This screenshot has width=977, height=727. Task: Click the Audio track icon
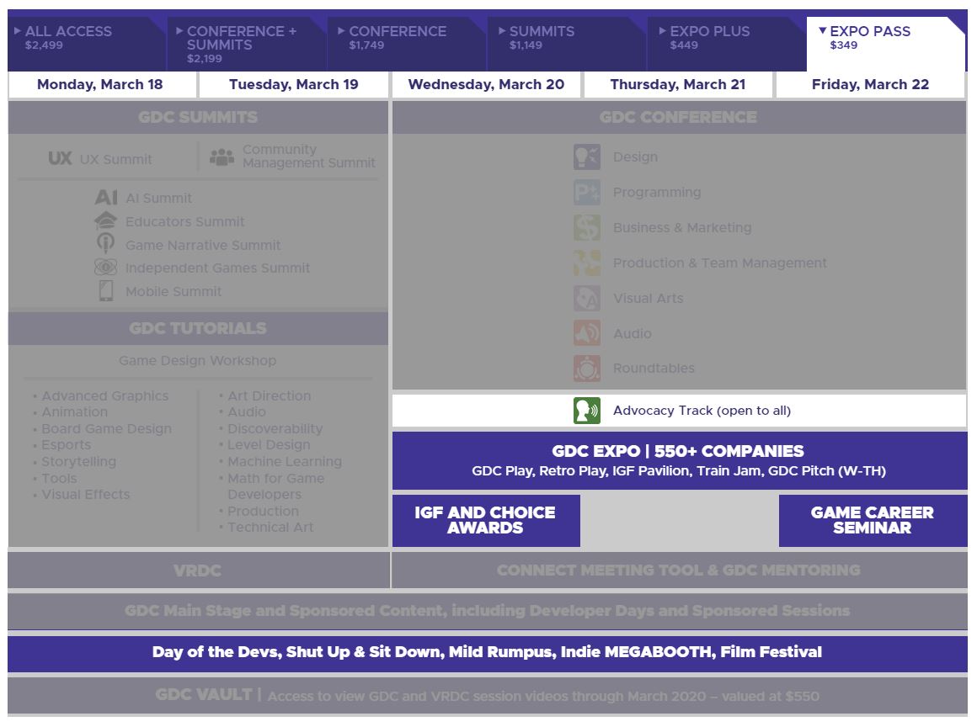(587, 333)
